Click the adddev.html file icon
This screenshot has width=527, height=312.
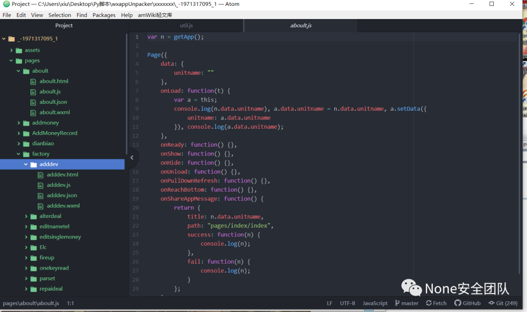41,175
